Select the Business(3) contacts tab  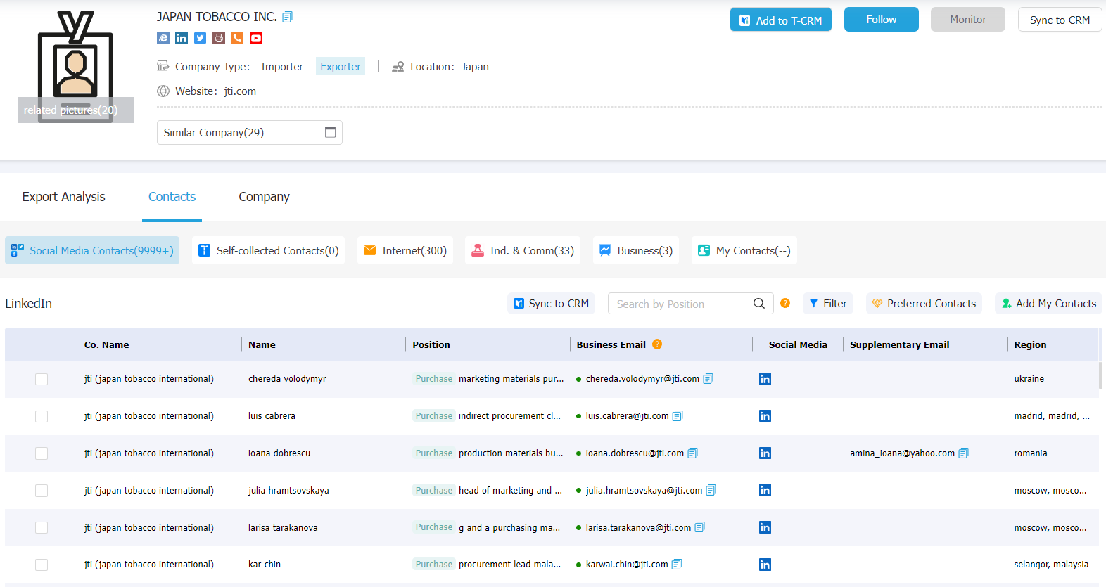[x=635, y=250]
